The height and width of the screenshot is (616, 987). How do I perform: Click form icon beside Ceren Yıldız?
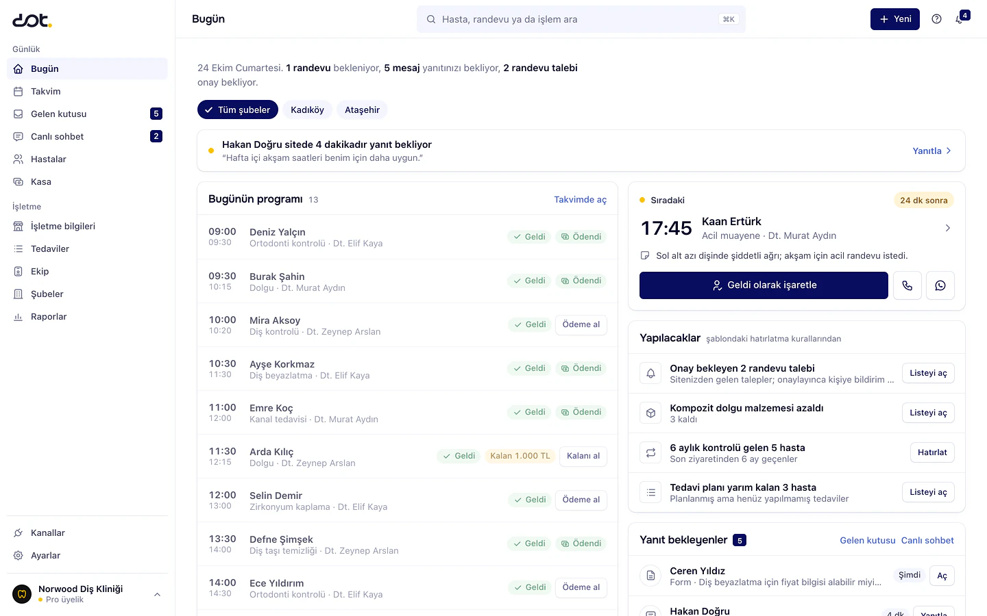coord(651,576)
